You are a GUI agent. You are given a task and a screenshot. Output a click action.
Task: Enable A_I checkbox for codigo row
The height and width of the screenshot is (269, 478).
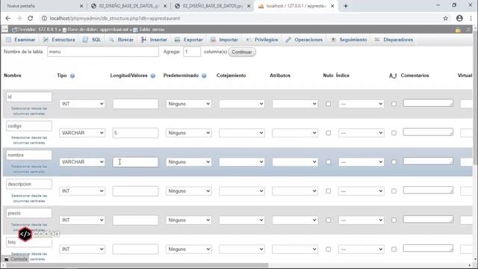point(394,133)
